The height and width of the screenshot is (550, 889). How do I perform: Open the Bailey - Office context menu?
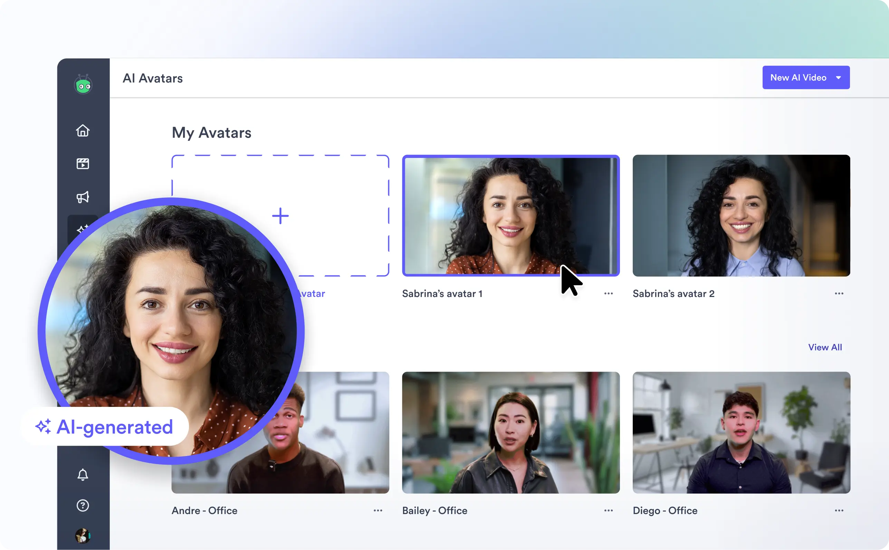[608, 510]
